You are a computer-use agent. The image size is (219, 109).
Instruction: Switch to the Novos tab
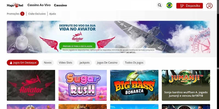point(48,63)
